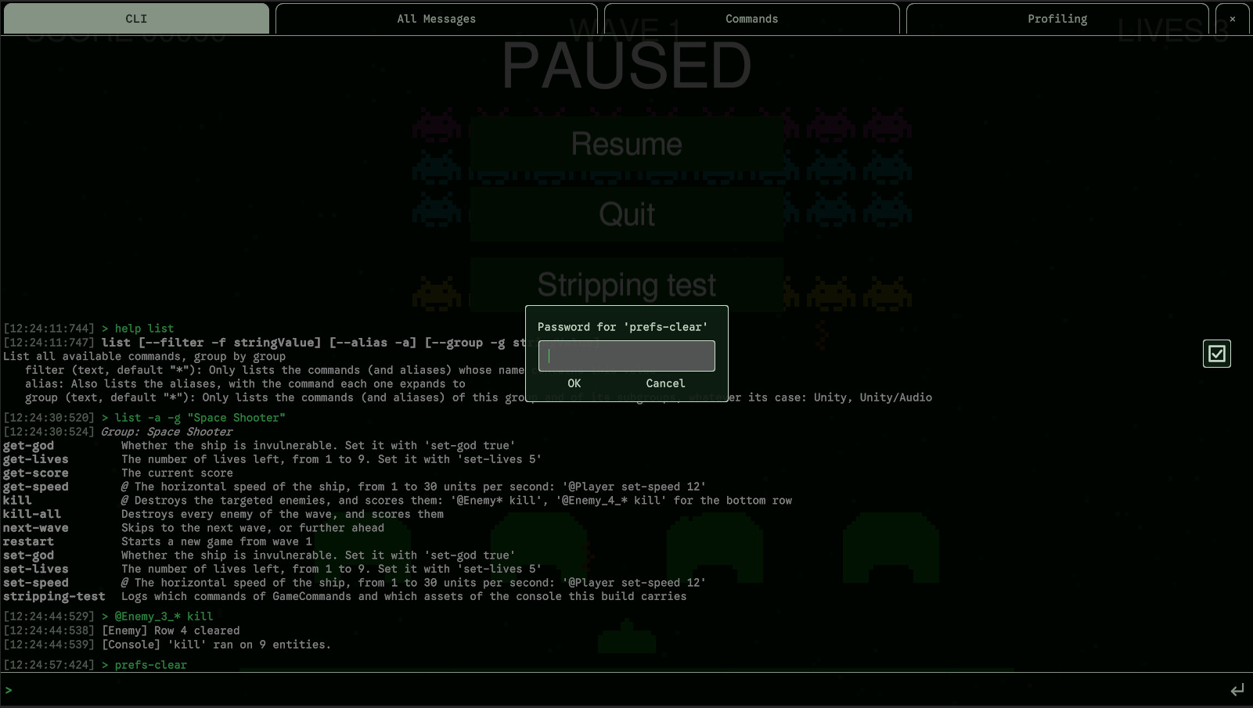The width and height of the screenshot is (1253, 708).
Task: Click the 'restart' command name
Action: [x=29, y=541]
